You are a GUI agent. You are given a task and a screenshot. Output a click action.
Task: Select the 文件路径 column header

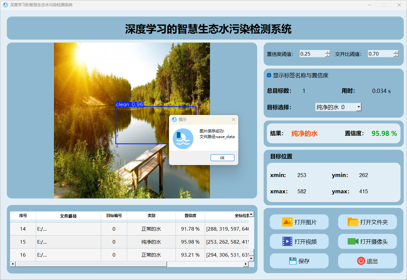pos(68,216)
